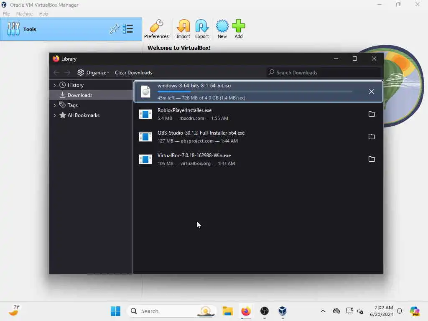Open the VirtualBox Machine menu
The image size is (428, 321).
tap(24, 14)
